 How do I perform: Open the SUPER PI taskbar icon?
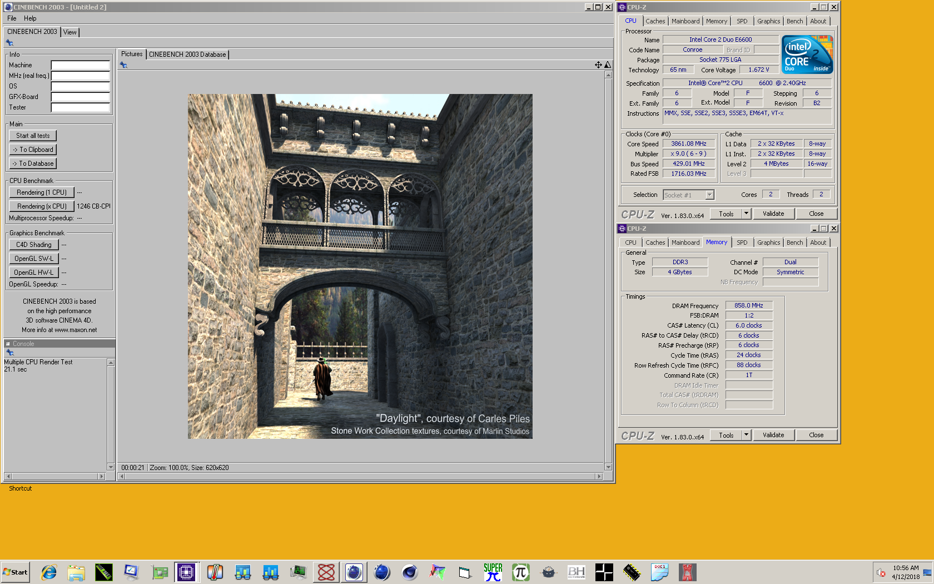click(493, 572)
